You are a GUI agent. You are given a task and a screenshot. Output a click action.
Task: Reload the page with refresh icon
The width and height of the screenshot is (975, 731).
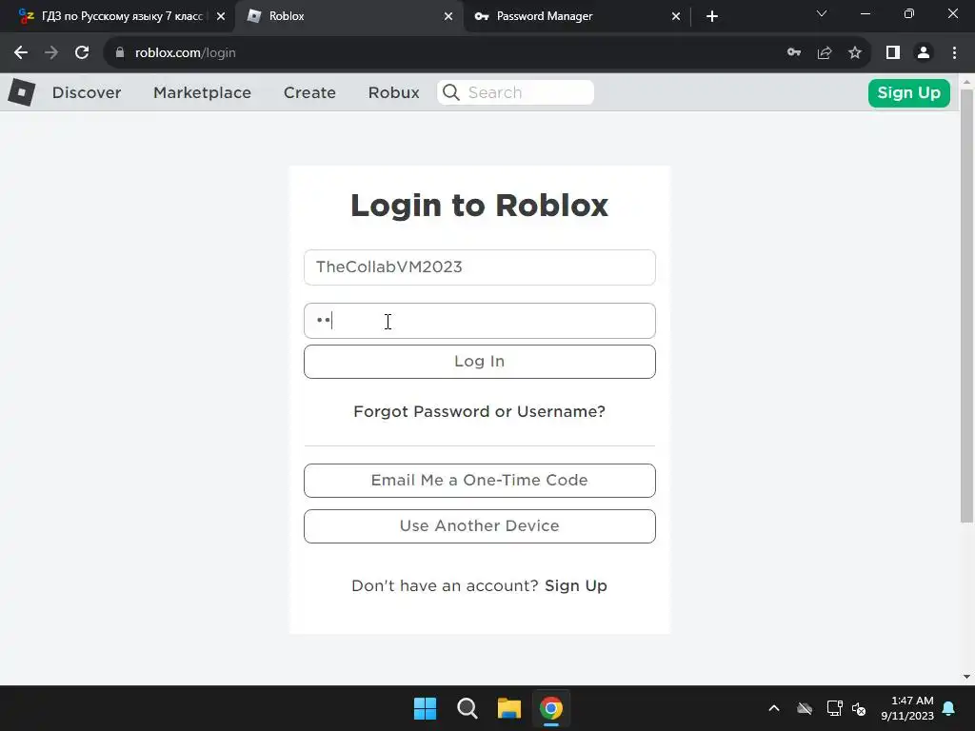pos(82,53)
